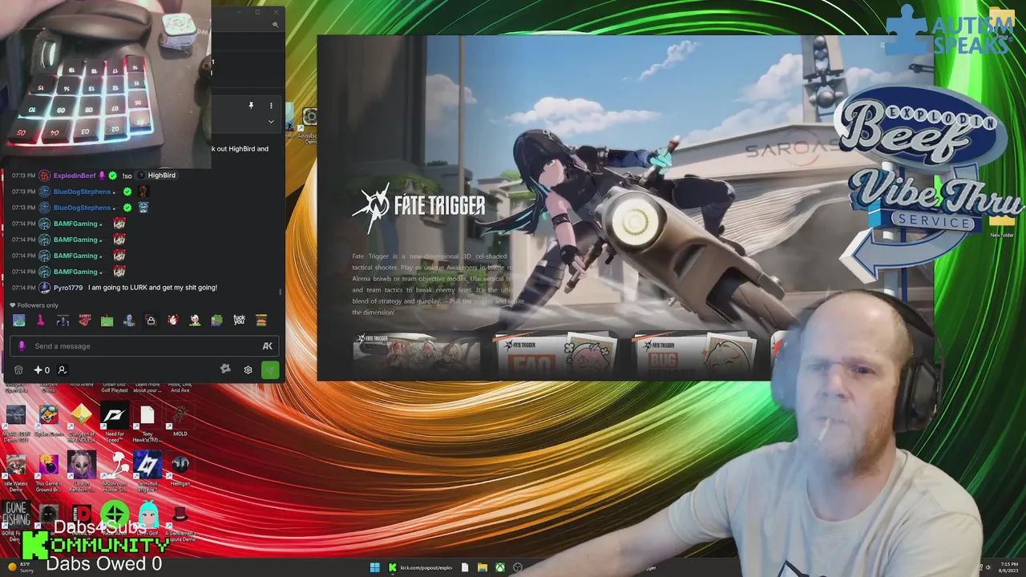The image size is (1026, 577).
Task: Click the Fate Trigger logo title
Action: (418, 207)
